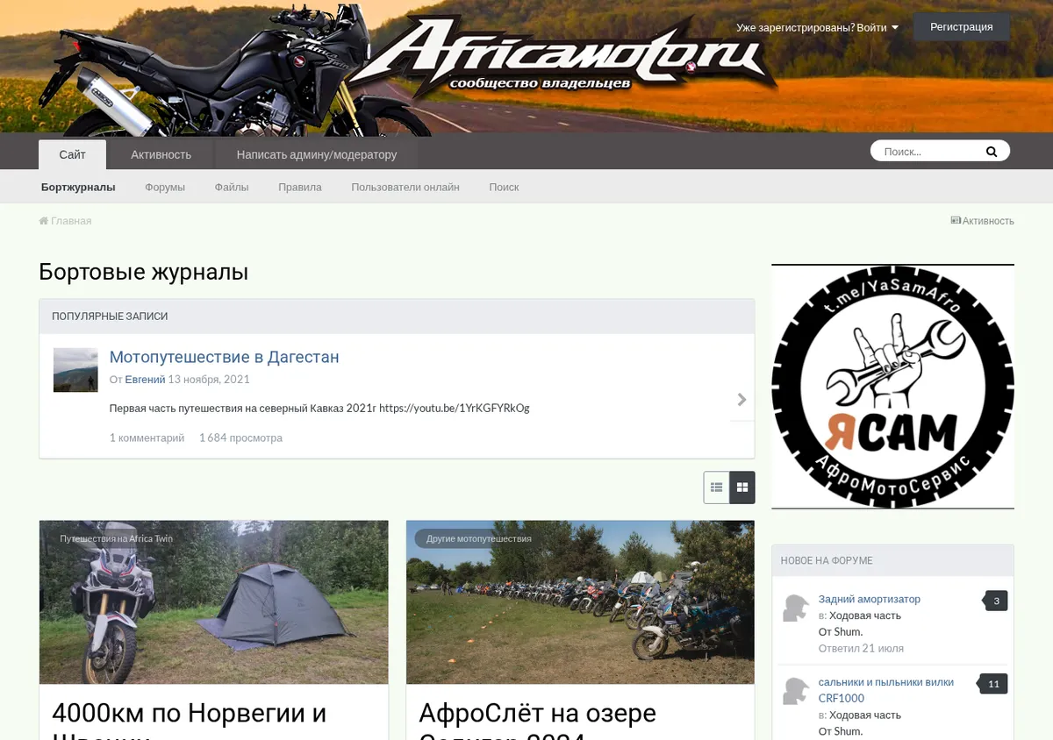Click the Регистрация button
Screen dimensions: 1053x740
pyautogui.click(x=962, y=27)
